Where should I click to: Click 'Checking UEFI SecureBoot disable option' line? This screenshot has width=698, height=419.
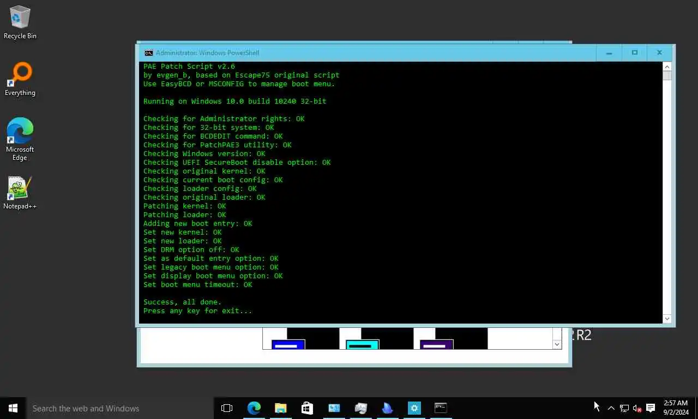(x=237, y=163)
